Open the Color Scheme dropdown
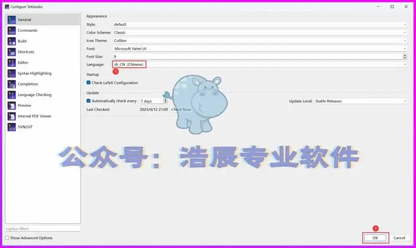The width and height of the screenshot is (416, 248). [x=260, y=32]
